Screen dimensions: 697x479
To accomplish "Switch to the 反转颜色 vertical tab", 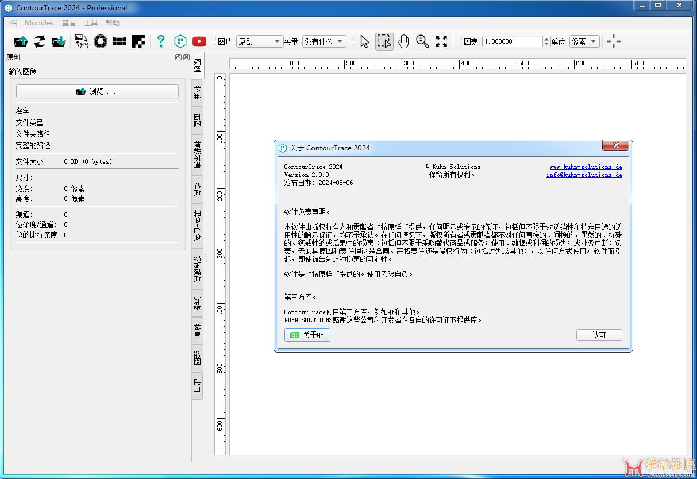I will 197,268.
